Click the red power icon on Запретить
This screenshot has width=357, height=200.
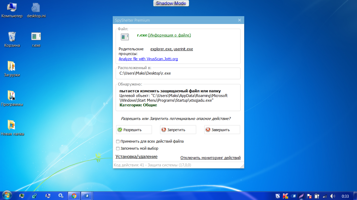164,130
